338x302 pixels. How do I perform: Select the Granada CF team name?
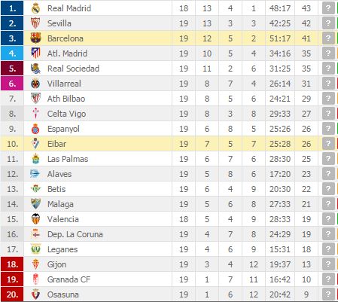[x=69, y=279]
